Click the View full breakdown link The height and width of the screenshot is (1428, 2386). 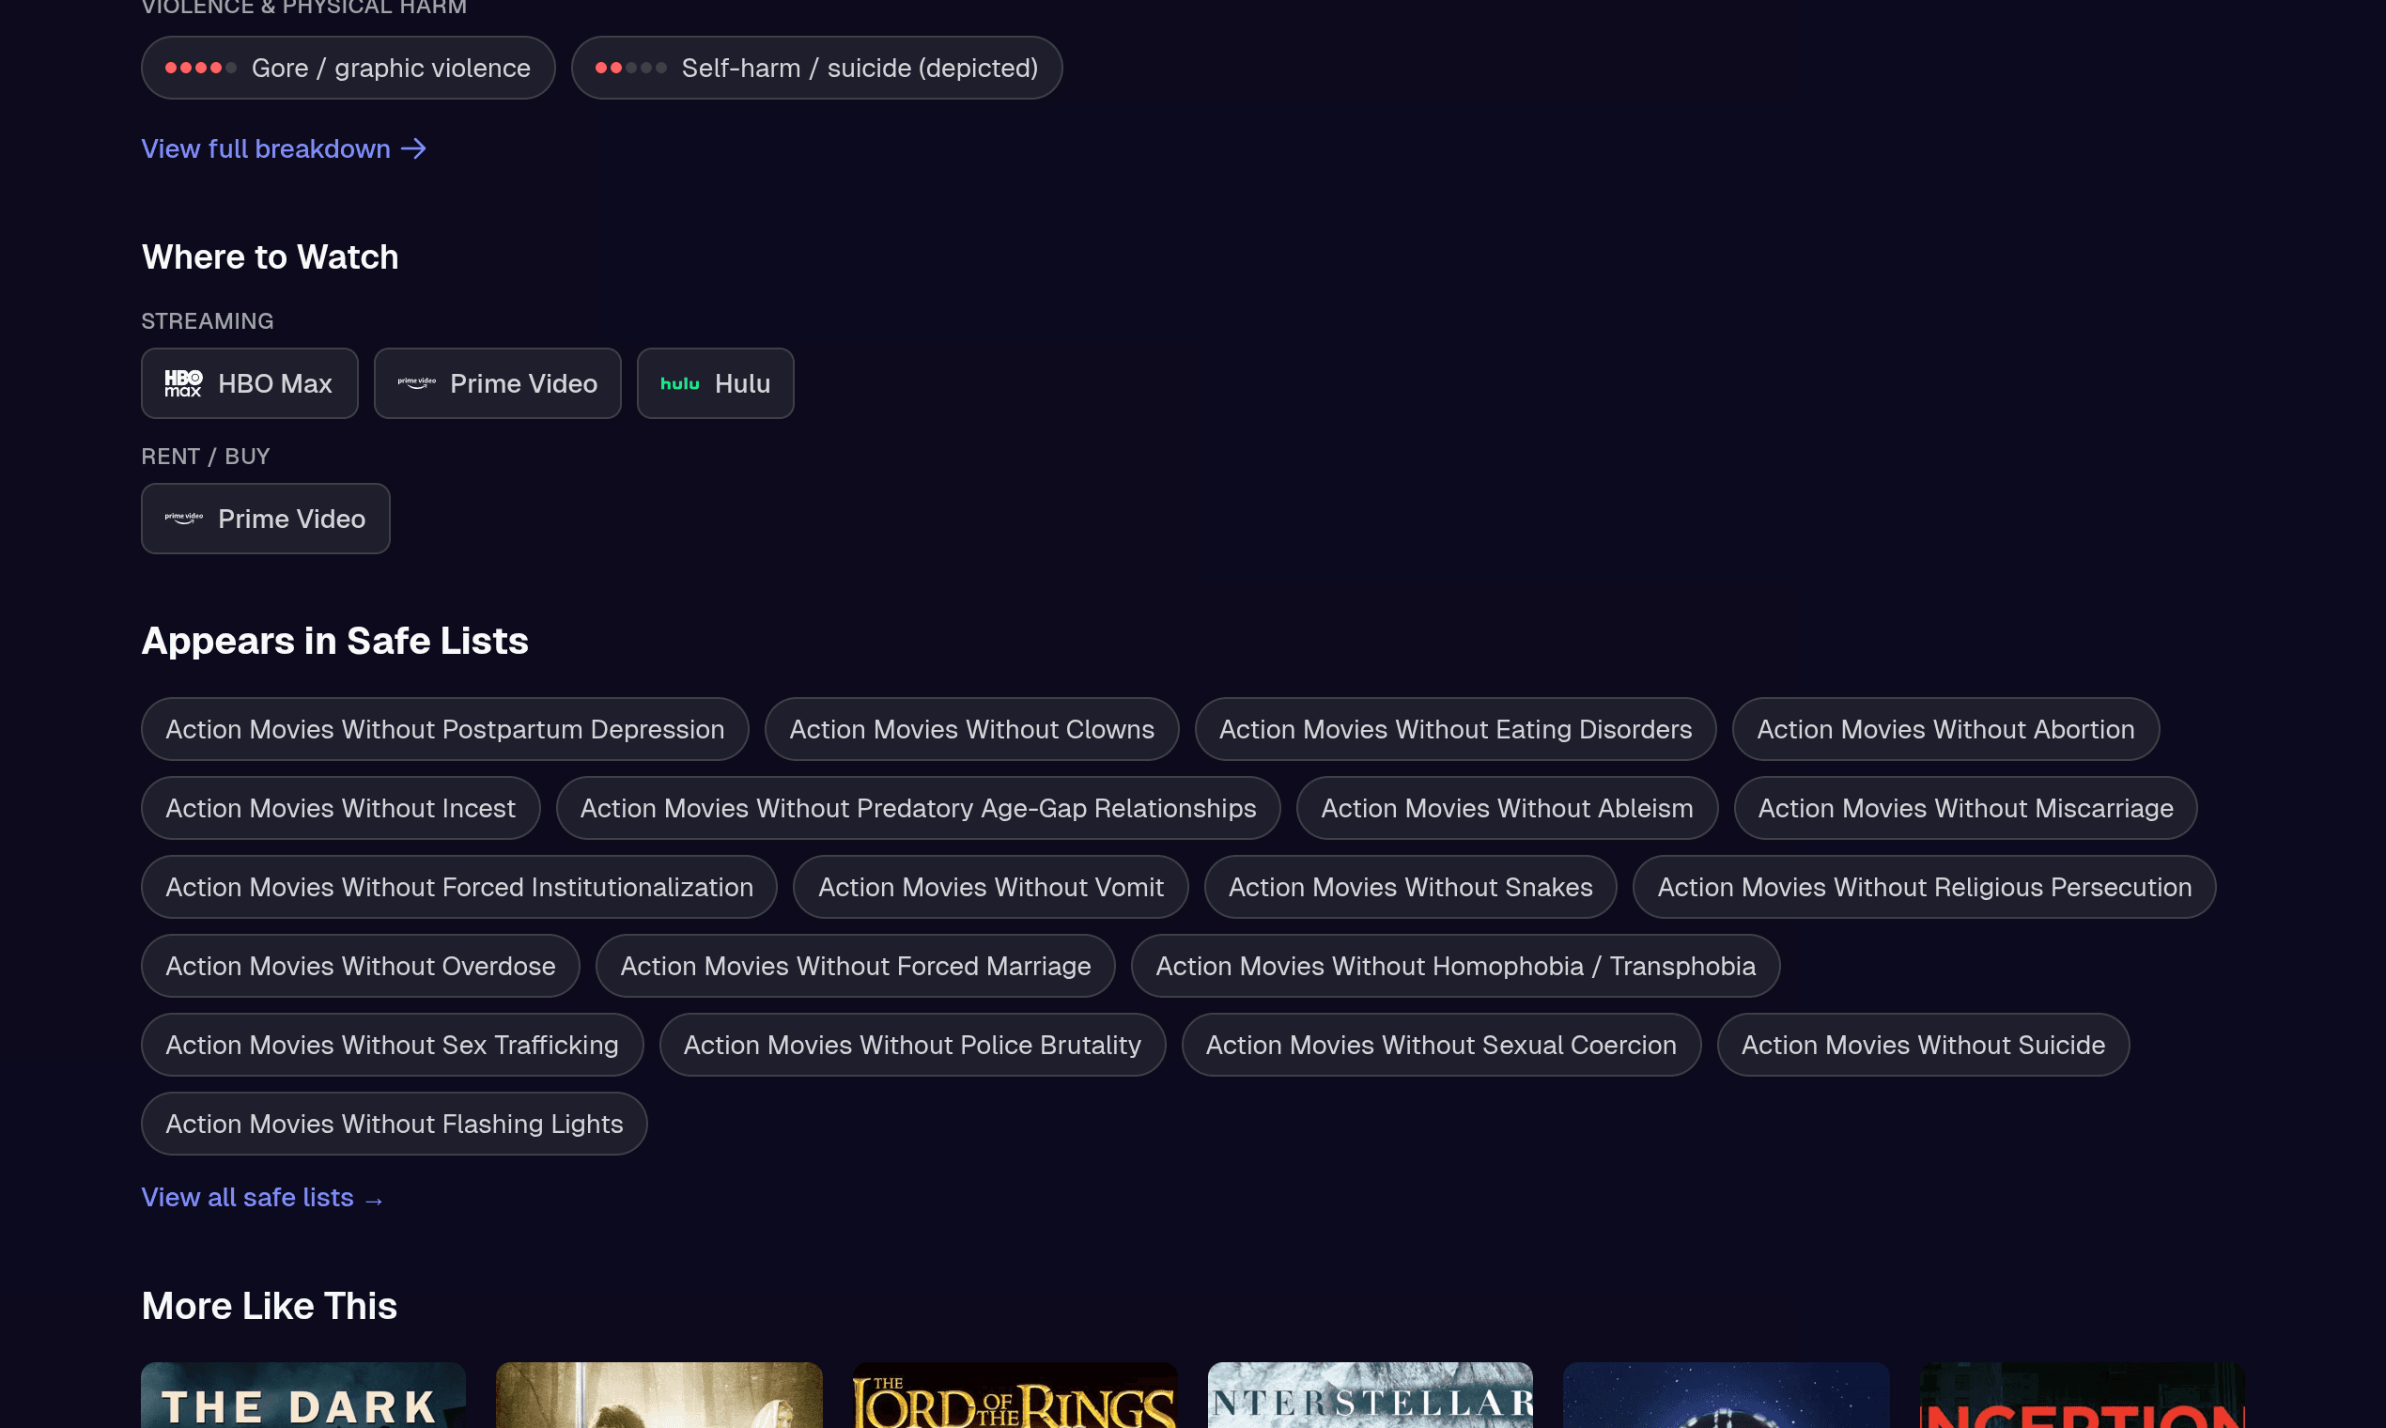266,148
